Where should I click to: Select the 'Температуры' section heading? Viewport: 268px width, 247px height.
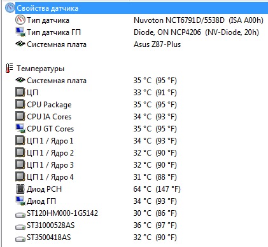click(40, 69)
